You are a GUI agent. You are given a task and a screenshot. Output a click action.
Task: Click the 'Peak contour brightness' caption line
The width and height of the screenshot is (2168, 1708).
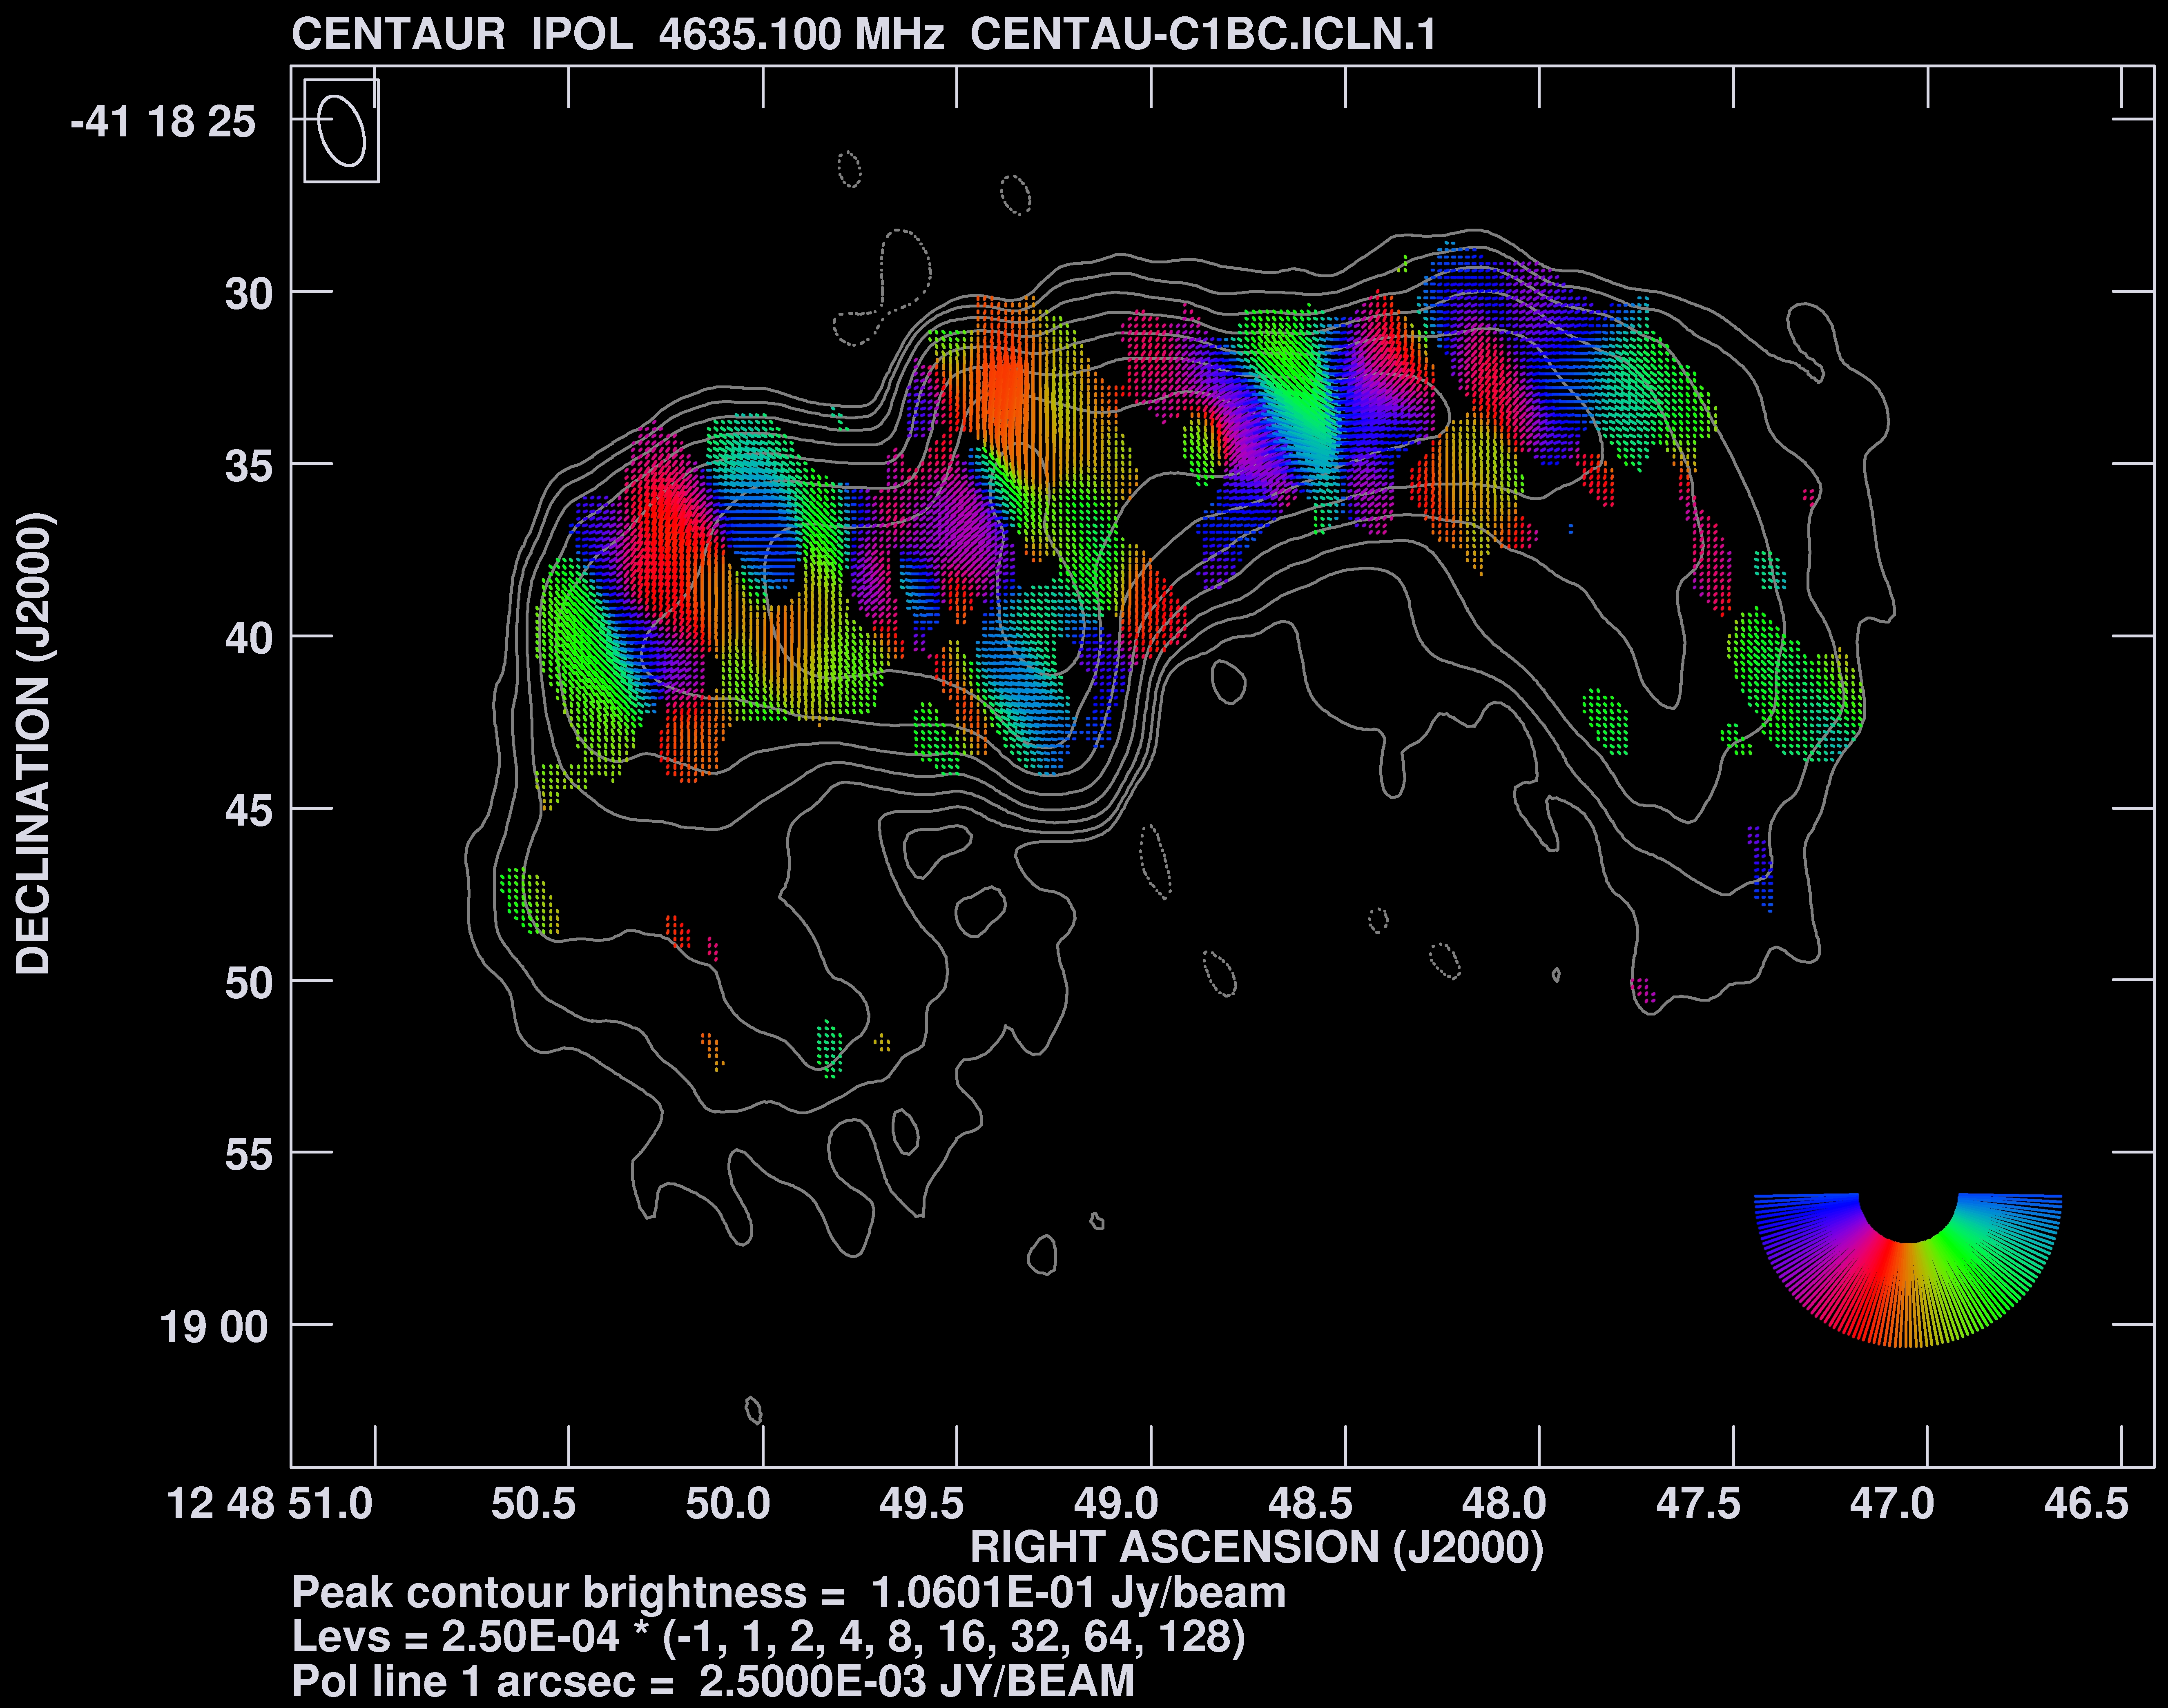(x=788, y=1593)
